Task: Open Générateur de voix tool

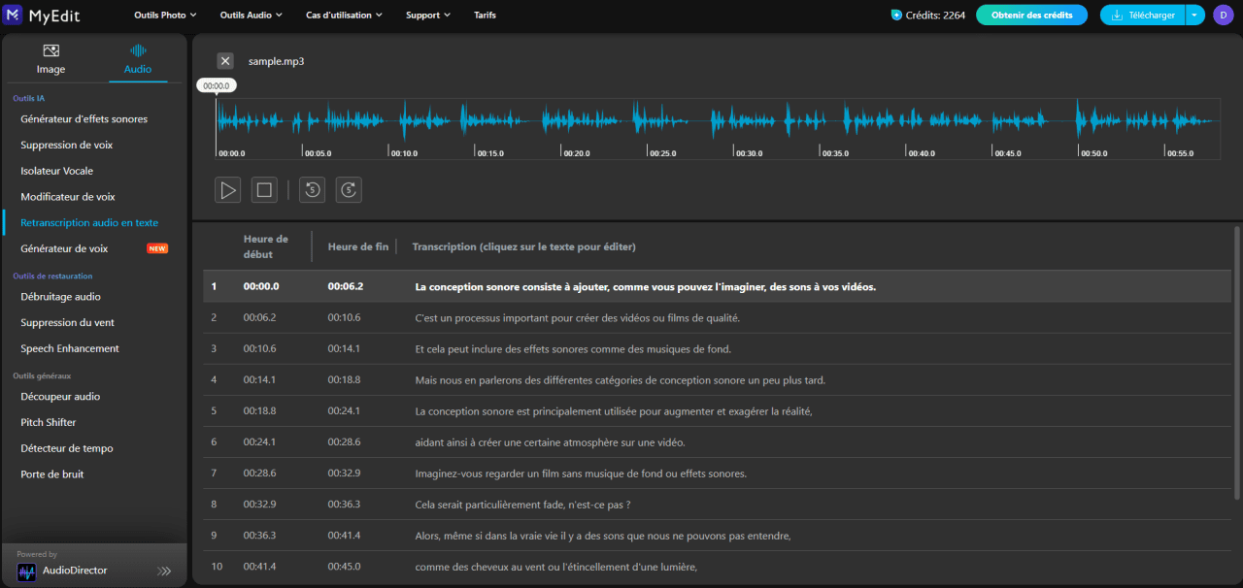Action: (64, 248)
